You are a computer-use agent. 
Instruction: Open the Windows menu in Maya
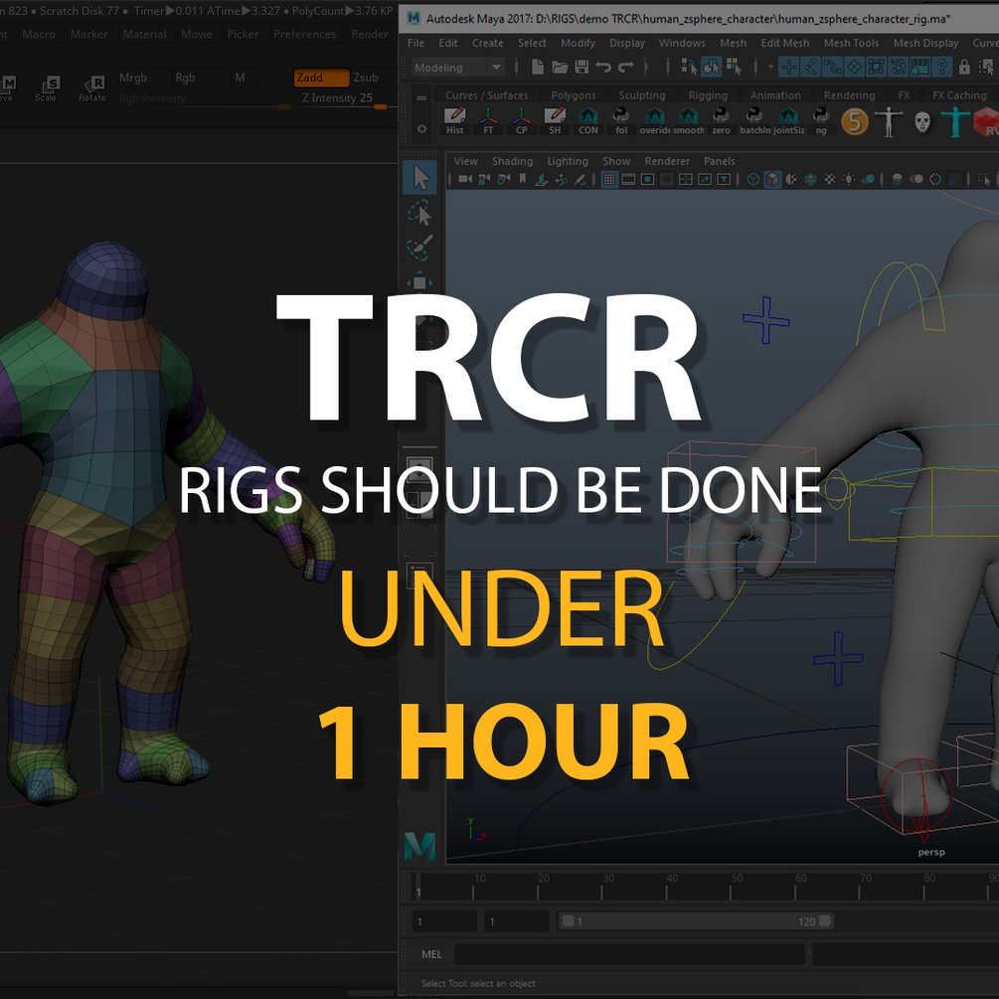[x=682, y=43]
